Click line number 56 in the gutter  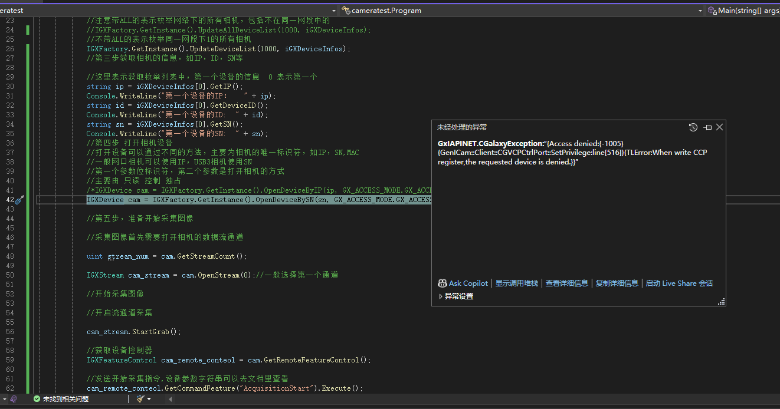[x=9, y=332]
